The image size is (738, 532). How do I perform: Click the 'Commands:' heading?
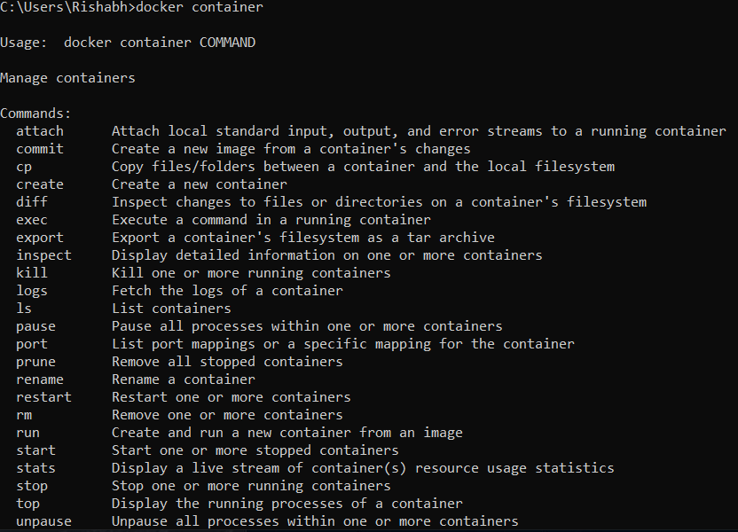(x=35, y=113)
